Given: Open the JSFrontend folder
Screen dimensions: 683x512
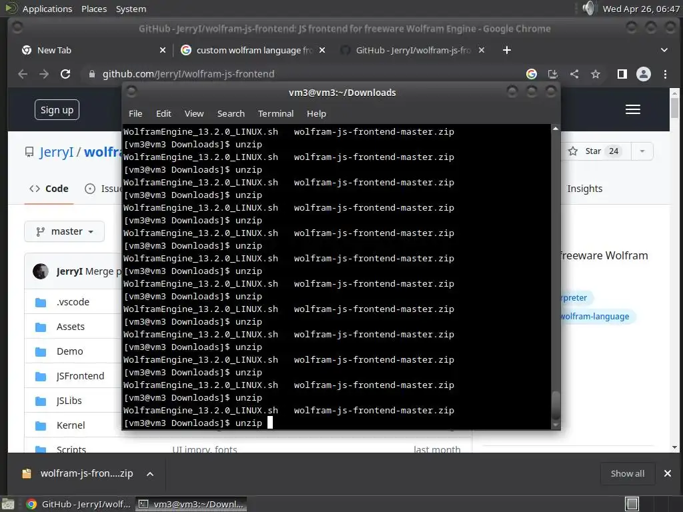Looking at the screenshot, I should [x=80, y=376].
